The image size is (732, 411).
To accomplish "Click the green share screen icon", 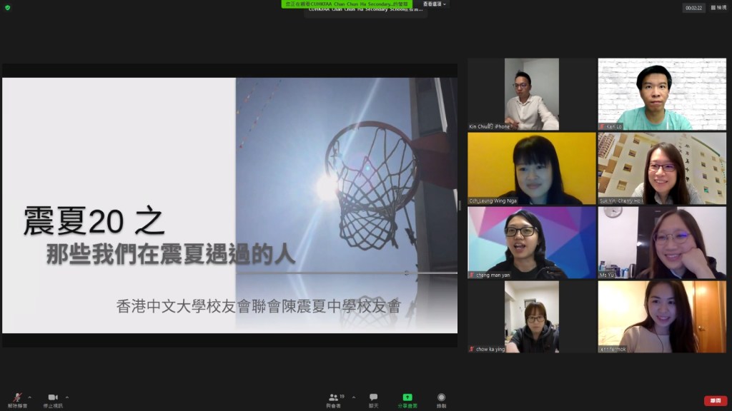I will 407,400.
